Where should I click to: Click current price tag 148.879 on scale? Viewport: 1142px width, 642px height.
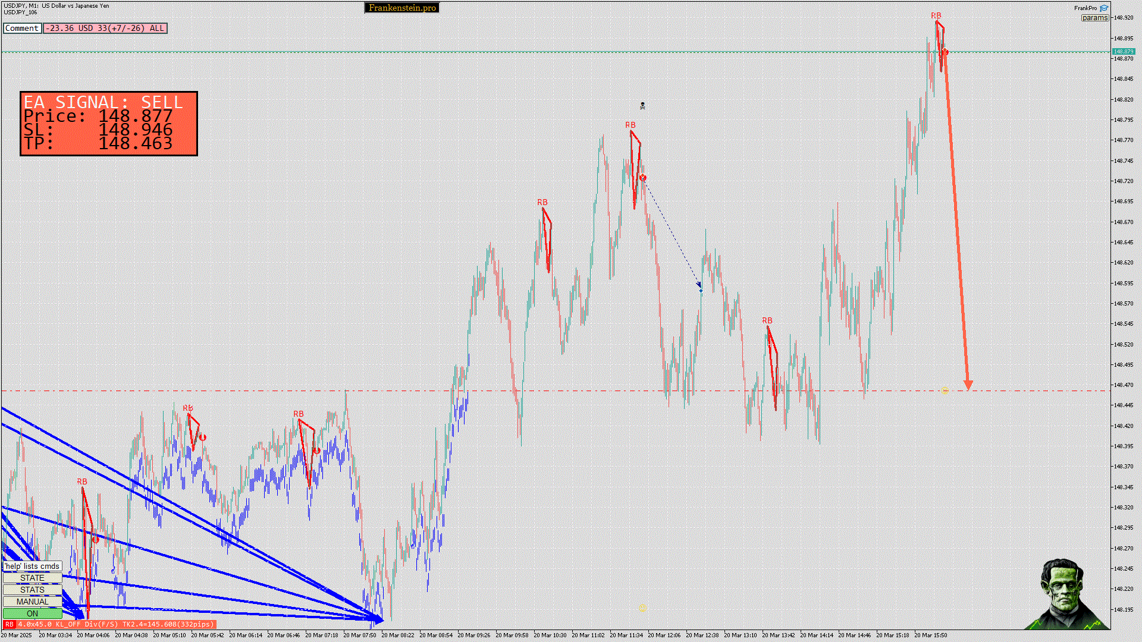pos(1123,52)
